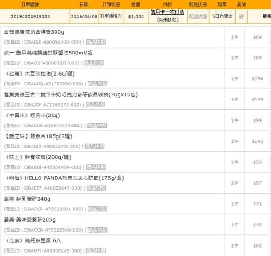Open 商品快照 for 義美美味營養餅205g
The image size is (271, 256).
pyautogui.click(x=97, y=230)
